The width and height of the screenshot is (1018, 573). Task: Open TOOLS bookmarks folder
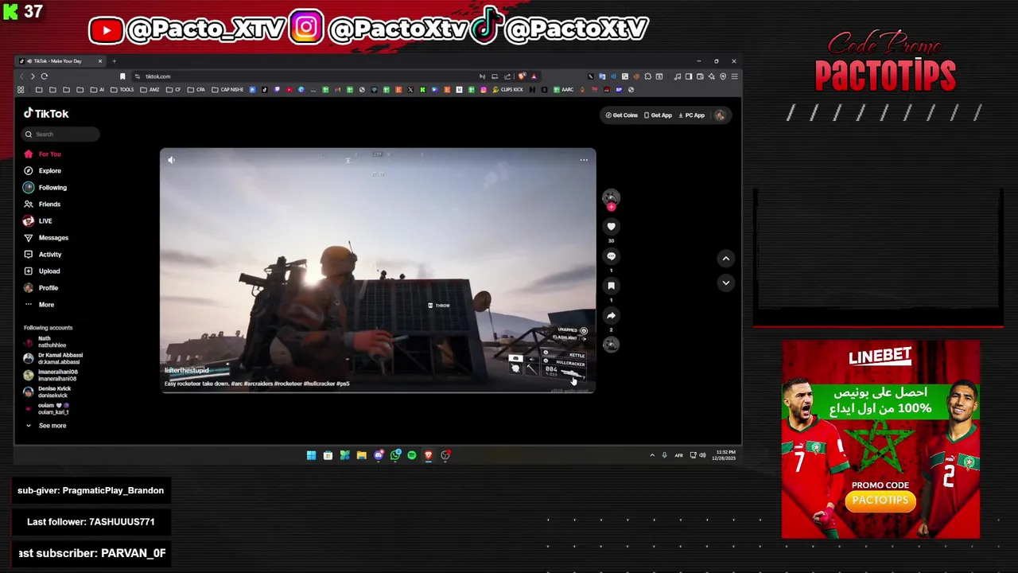click(122, 90)
